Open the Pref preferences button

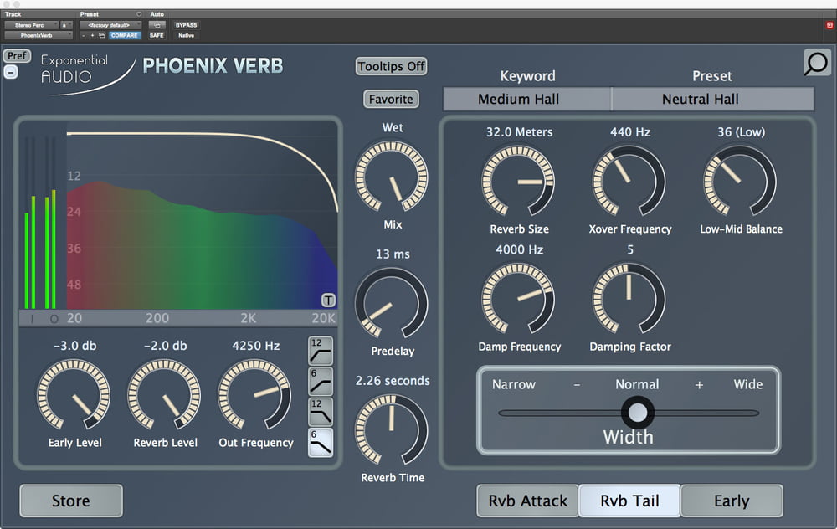pyautogui.click(x=17, y=55)
